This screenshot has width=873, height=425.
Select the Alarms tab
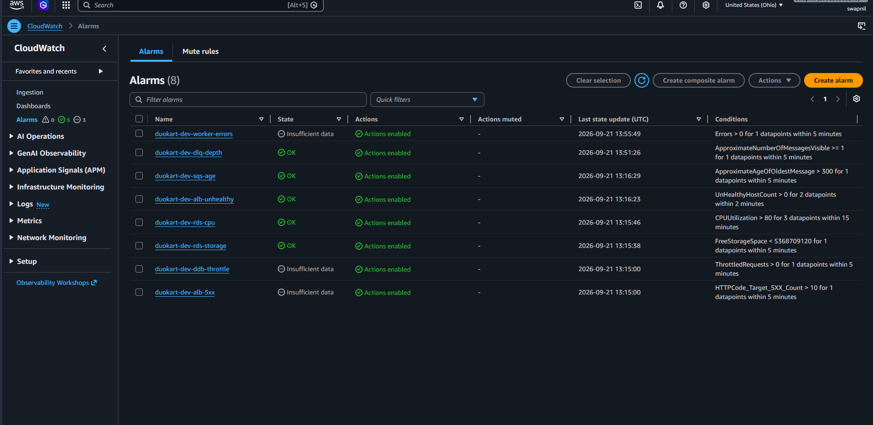click(151, 52)
